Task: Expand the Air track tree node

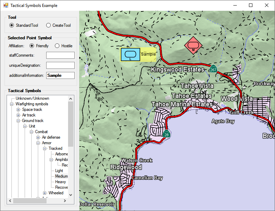Action: [18, 115]
